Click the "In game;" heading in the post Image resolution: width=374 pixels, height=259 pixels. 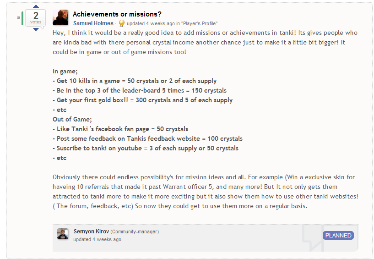click(x=65, y=72)
